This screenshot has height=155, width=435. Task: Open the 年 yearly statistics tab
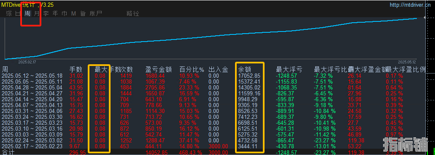pos(55,13)
